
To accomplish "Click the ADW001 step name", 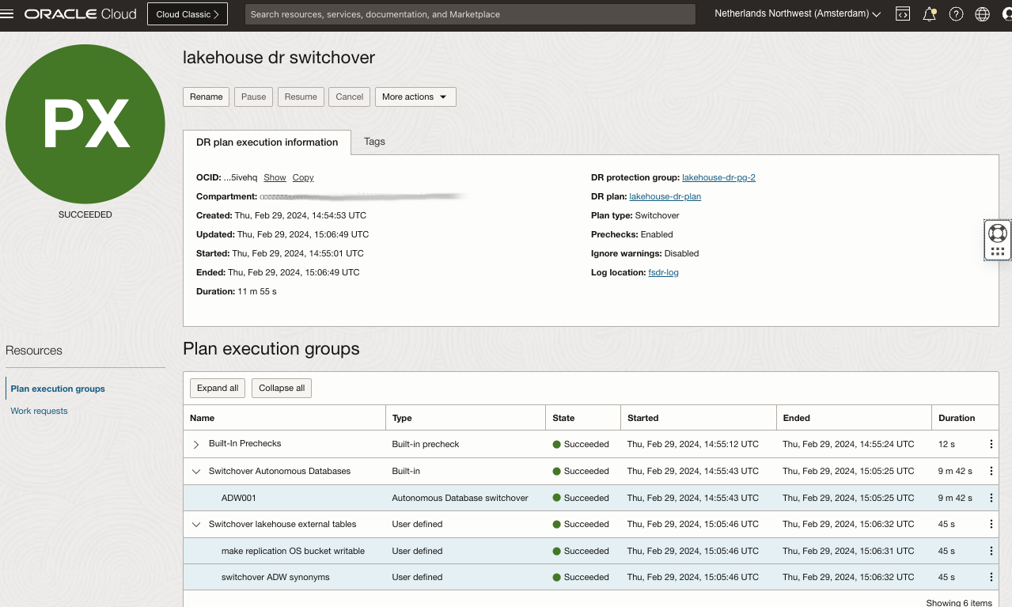I will pos(239,498).
